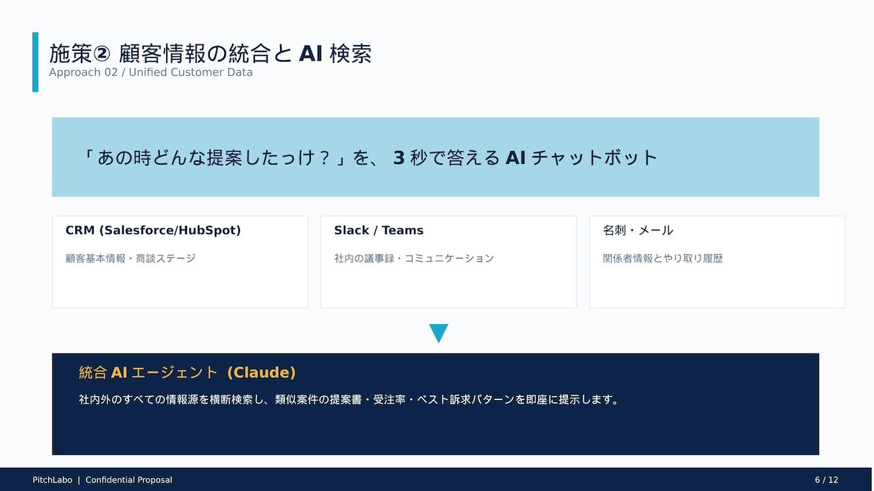Click the text 関係者情報とやり取り履歴
This screenshot has height=491, width=874.
[x=663, y=258]
